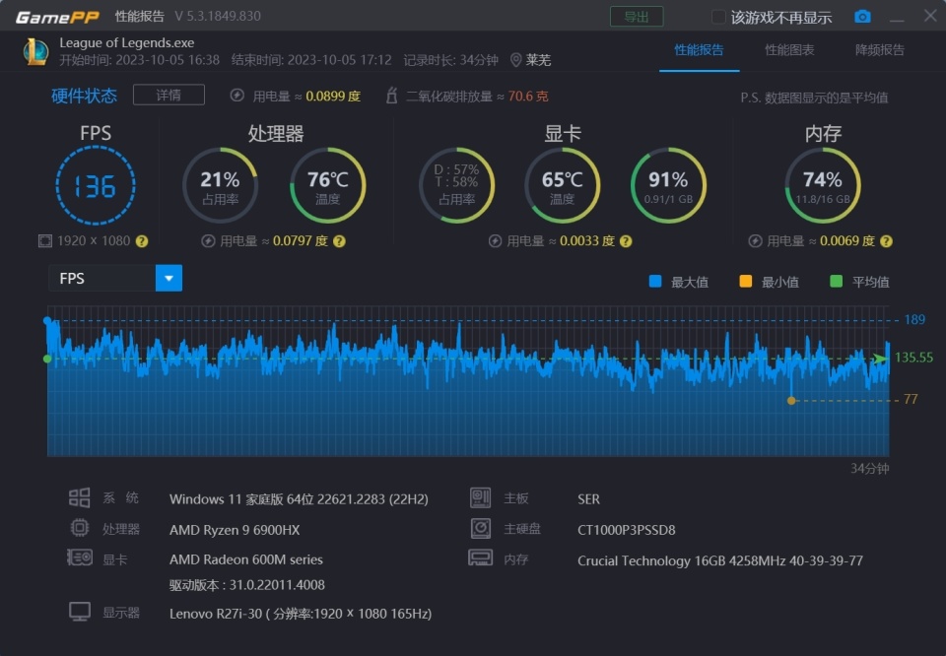Click the CT1000P3PSSD8 disk name
This screenshot has width=946, height=656.
pyautogui.click(x=627, y=530)
